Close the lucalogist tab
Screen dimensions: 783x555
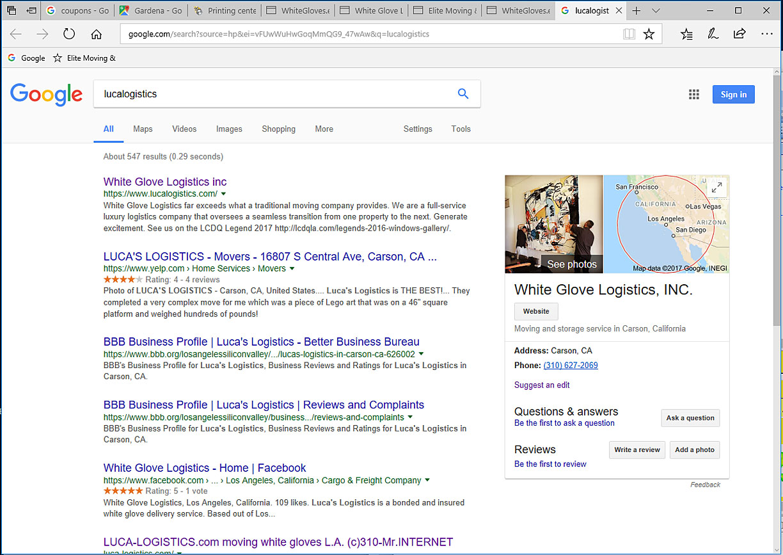(x=618, y=11)
